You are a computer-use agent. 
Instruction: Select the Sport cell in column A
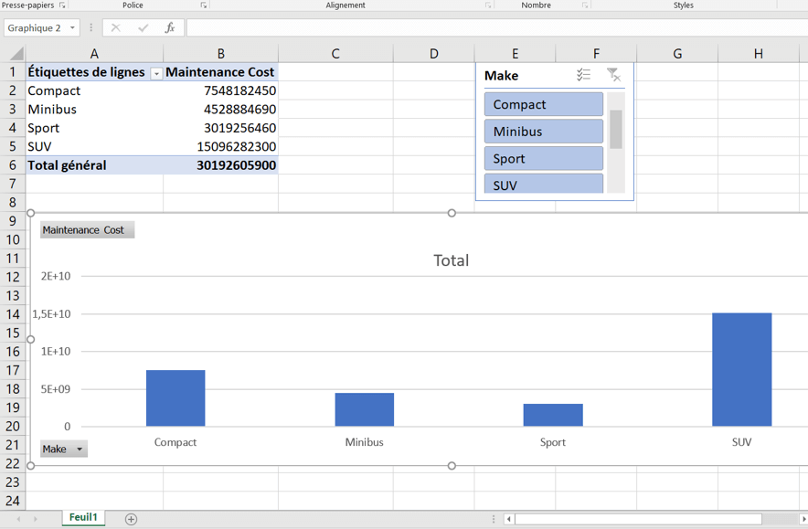coord(94,128)
